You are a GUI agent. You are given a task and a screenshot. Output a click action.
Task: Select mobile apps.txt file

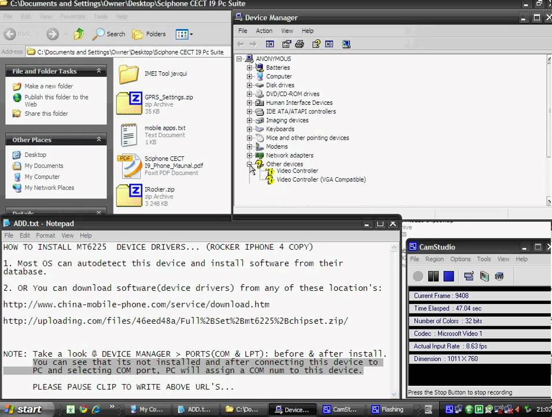point(153,134)
